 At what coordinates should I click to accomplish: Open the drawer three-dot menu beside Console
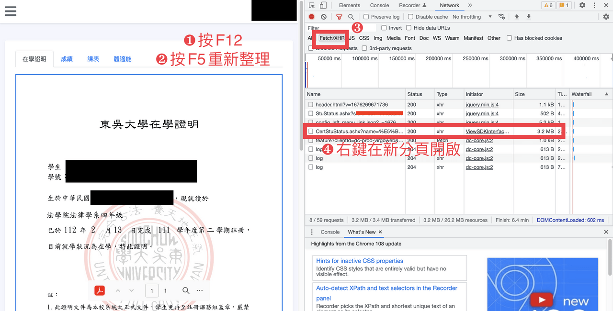312,232
